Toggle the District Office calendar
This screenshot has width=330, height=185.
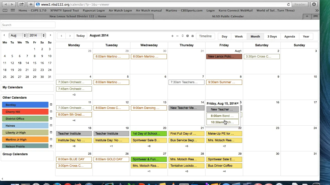25,119
